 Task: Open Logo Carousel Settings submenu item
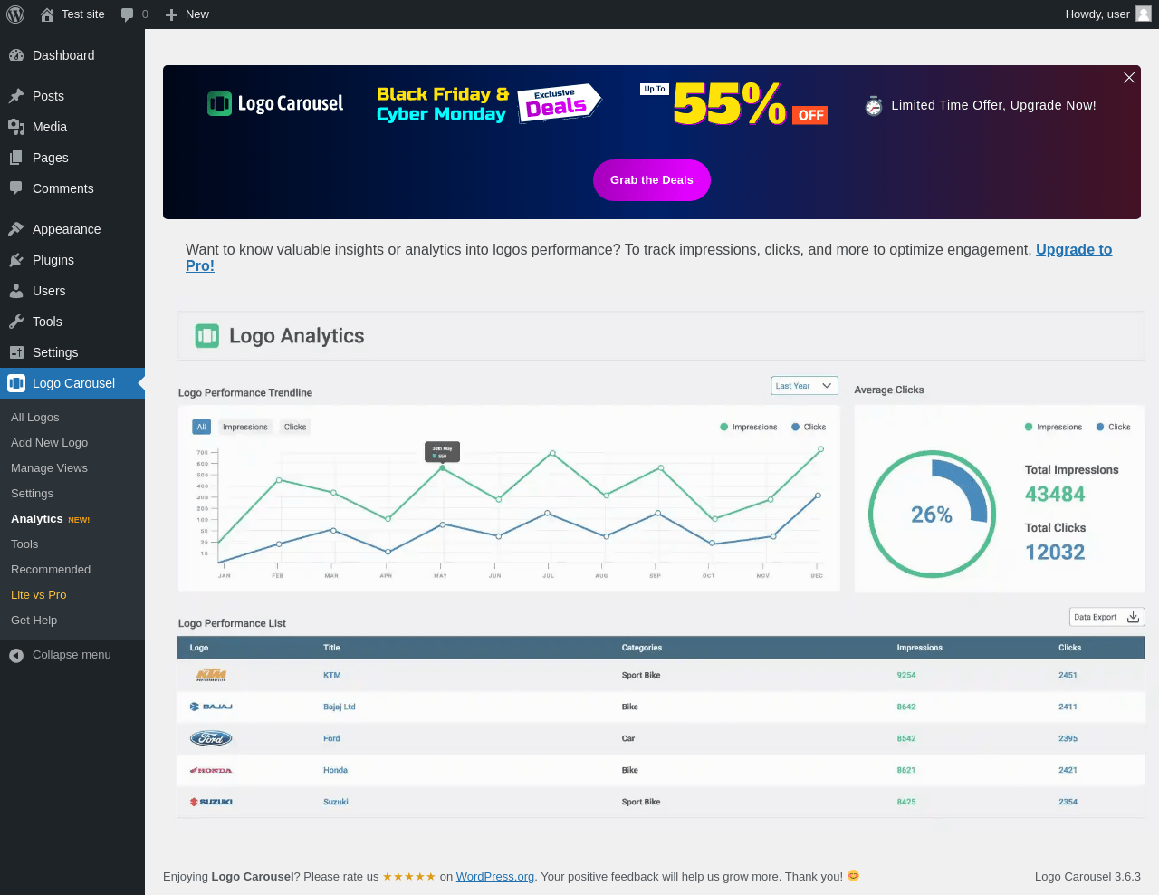(x=33, y=494)
